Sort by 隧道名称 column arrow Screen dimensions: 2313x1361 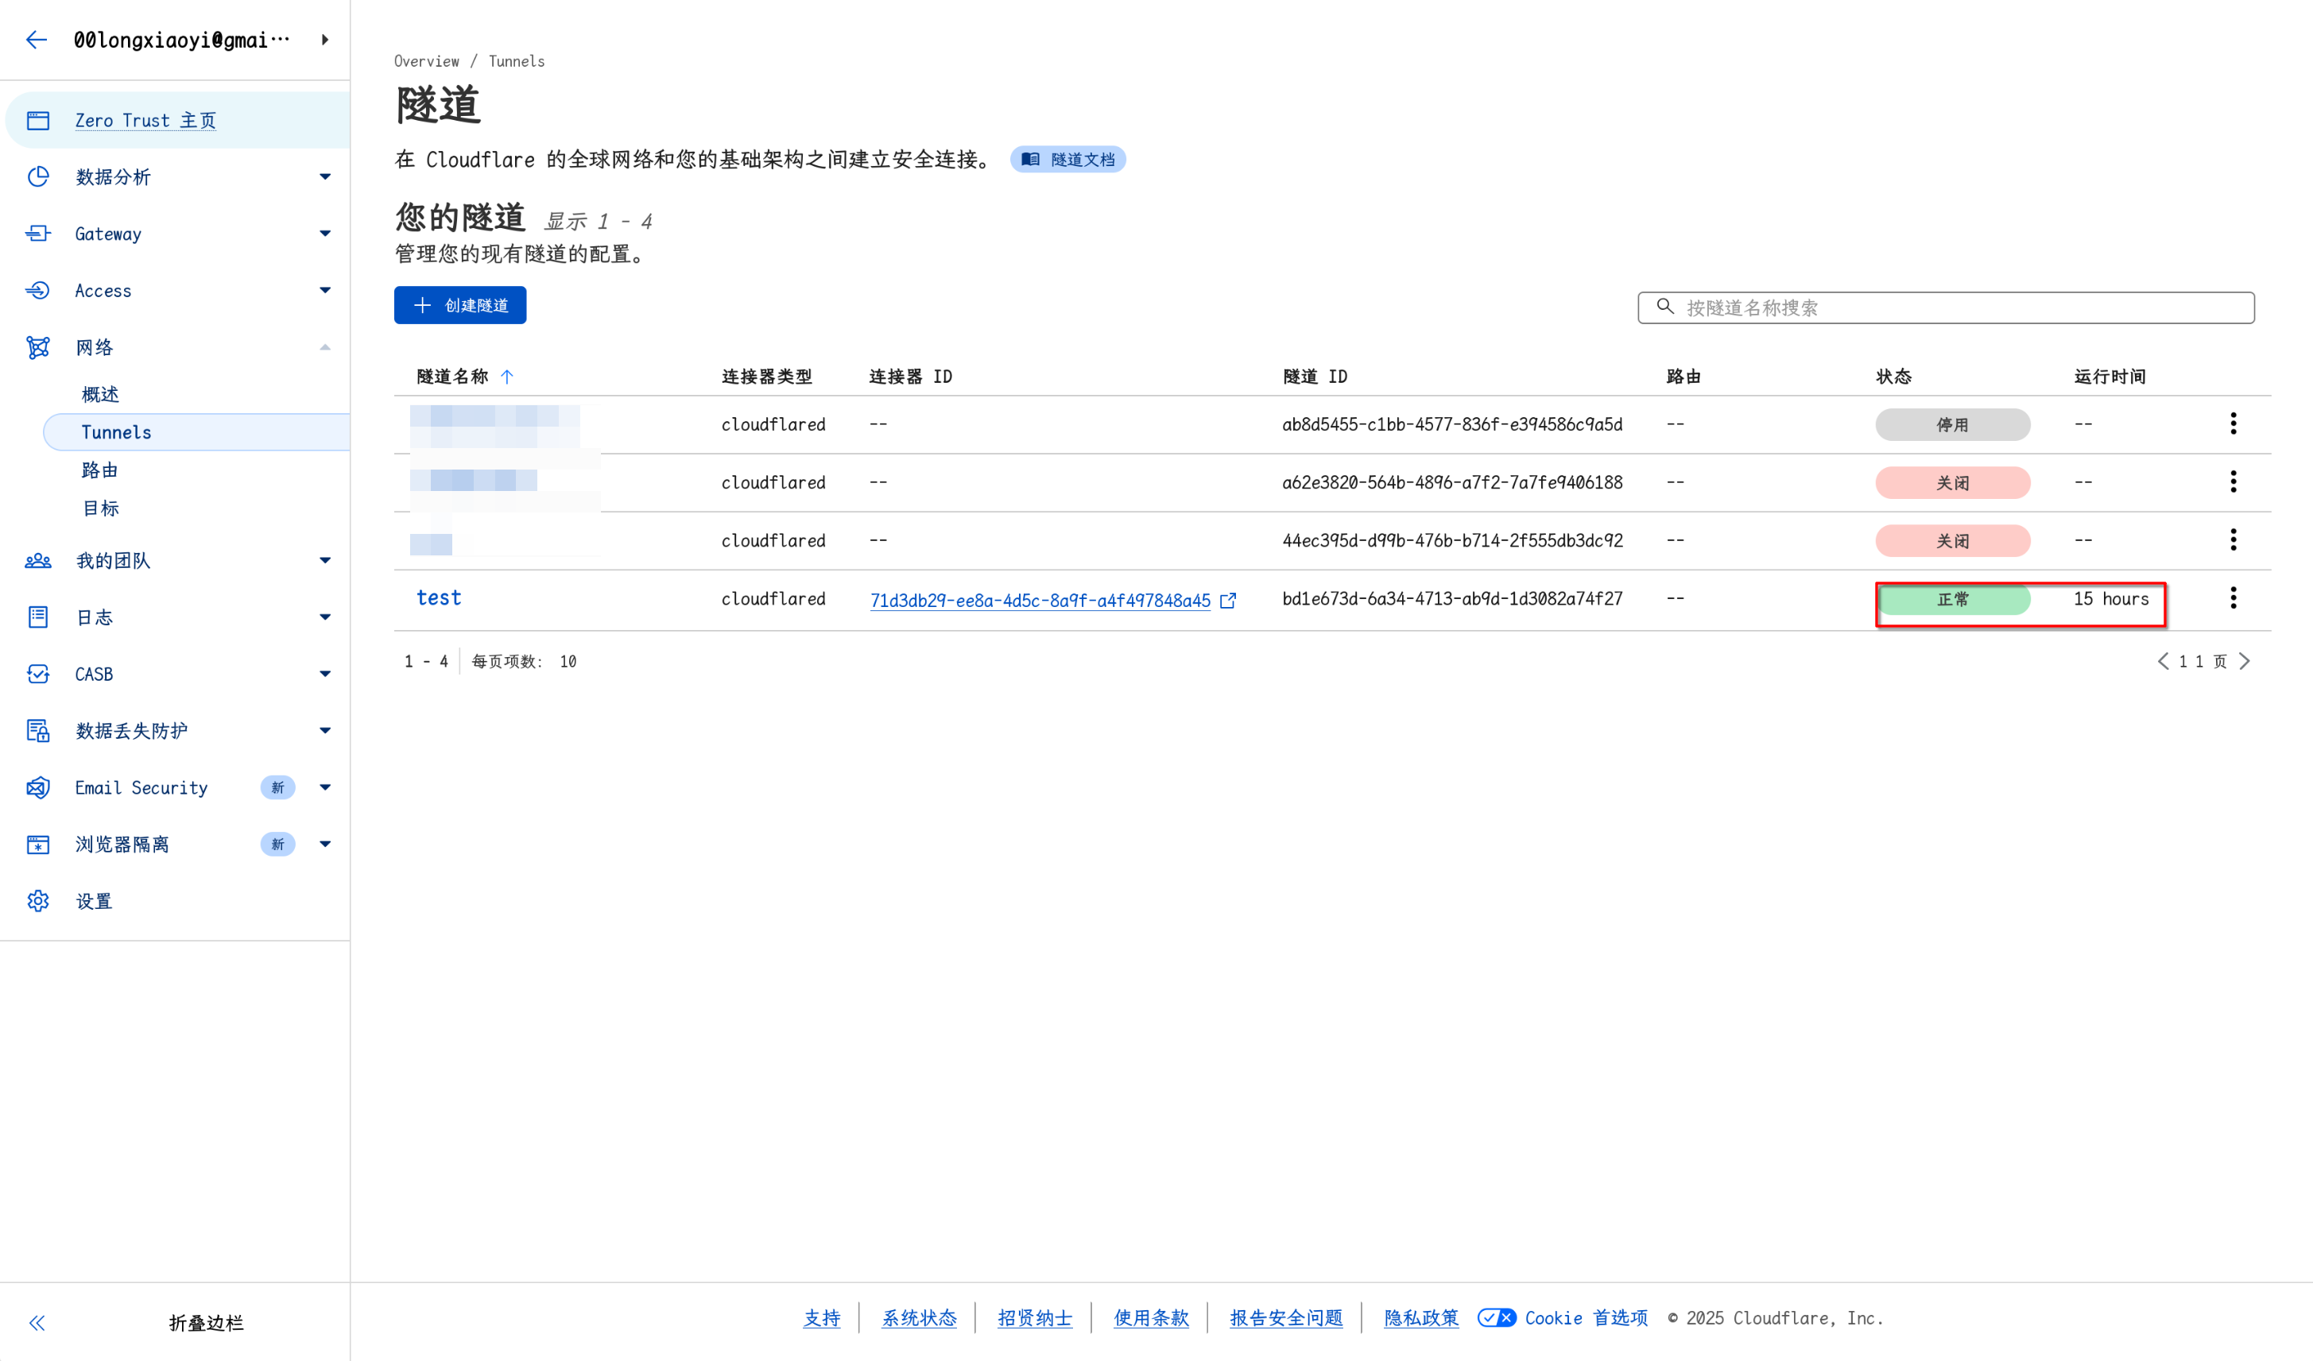point(506,377)
